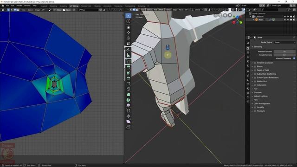
Task: Click the New image button
Action: click(58, 10)
